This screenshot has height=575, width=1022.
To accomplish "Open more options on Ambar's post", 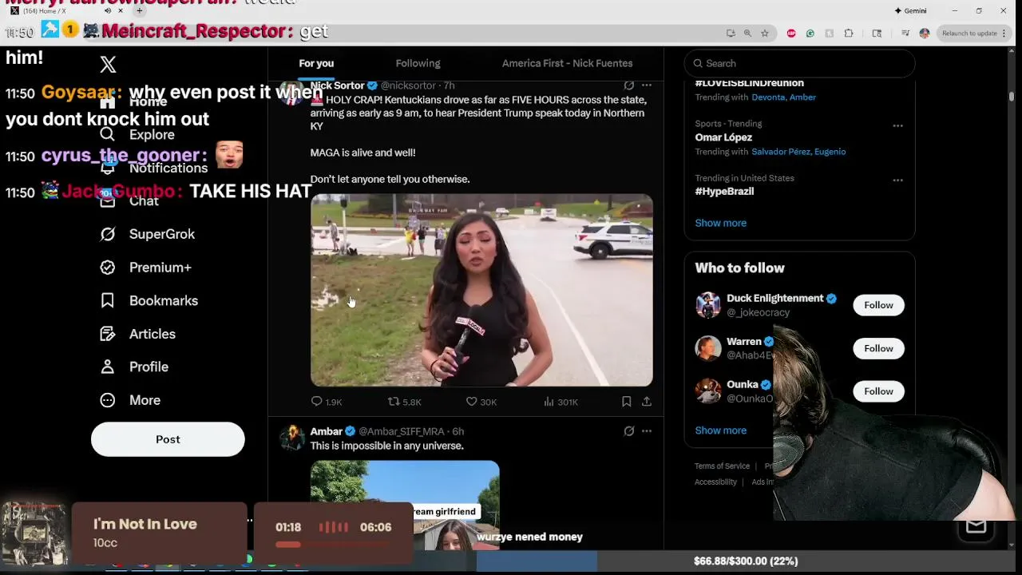I will [647, 431].
